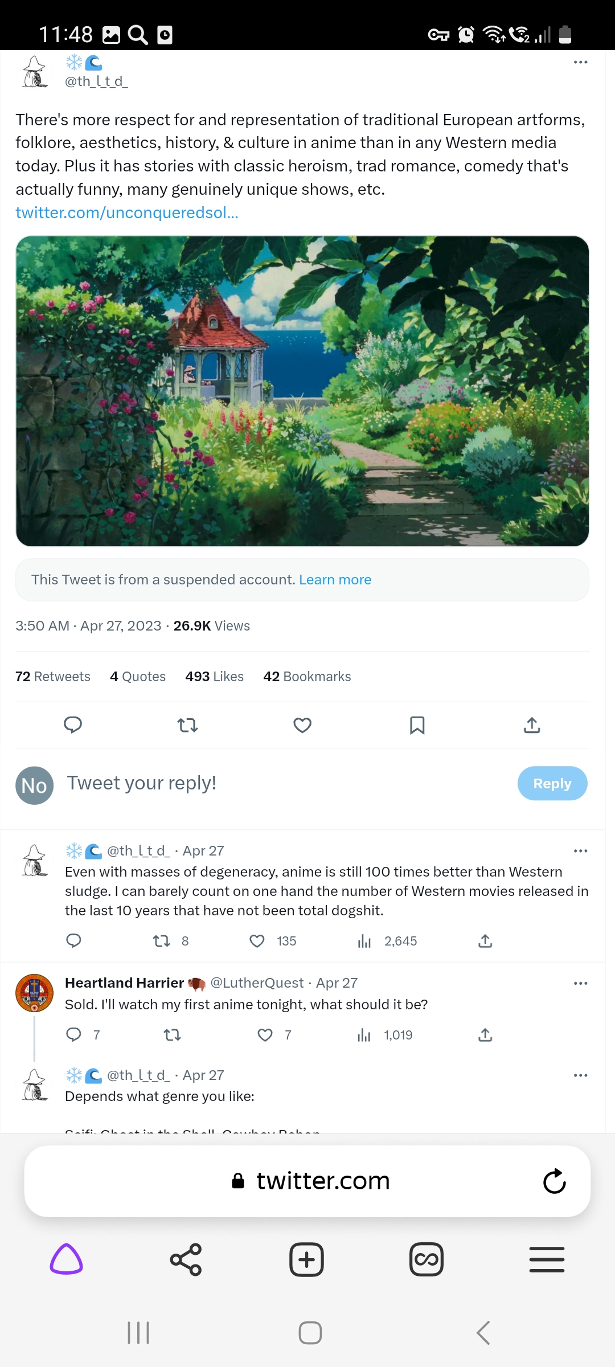Open a new browser tab

point(306,1259)
